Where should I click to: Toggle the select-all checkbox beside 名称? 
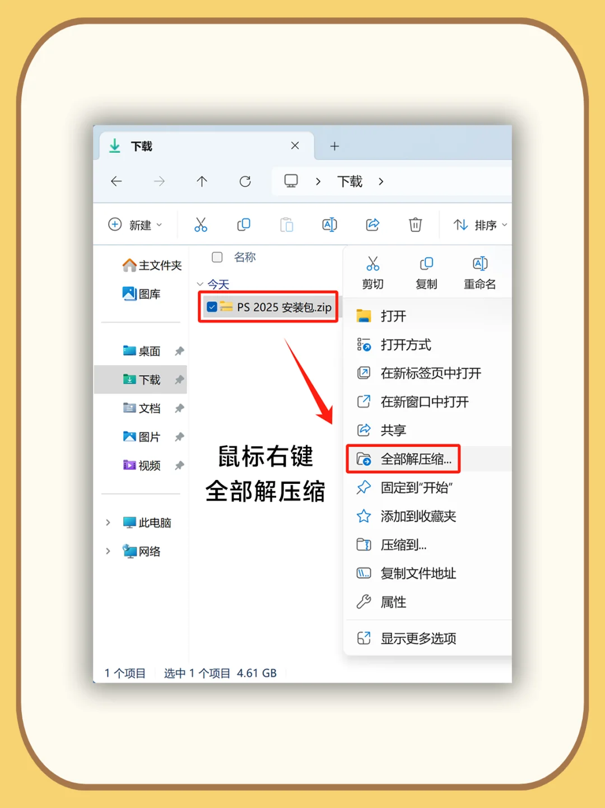[217, 258]
